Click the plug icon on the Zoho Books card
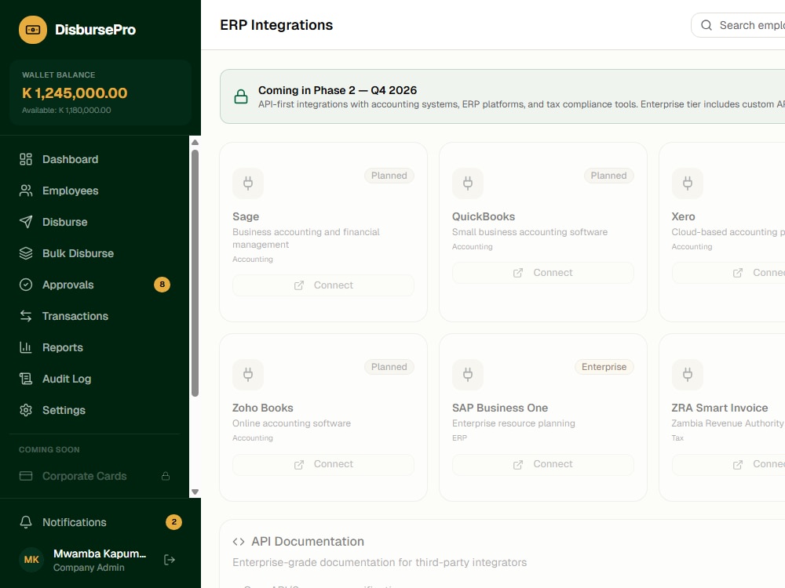This screenshot has height=588, width=785. (x=248, y=375)
